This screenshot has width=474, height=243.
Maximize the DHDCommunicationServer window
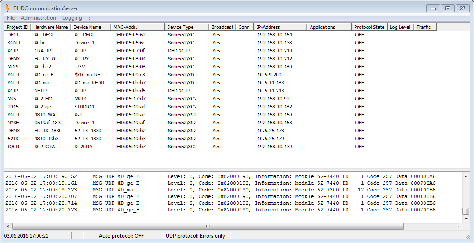(448, 8)
